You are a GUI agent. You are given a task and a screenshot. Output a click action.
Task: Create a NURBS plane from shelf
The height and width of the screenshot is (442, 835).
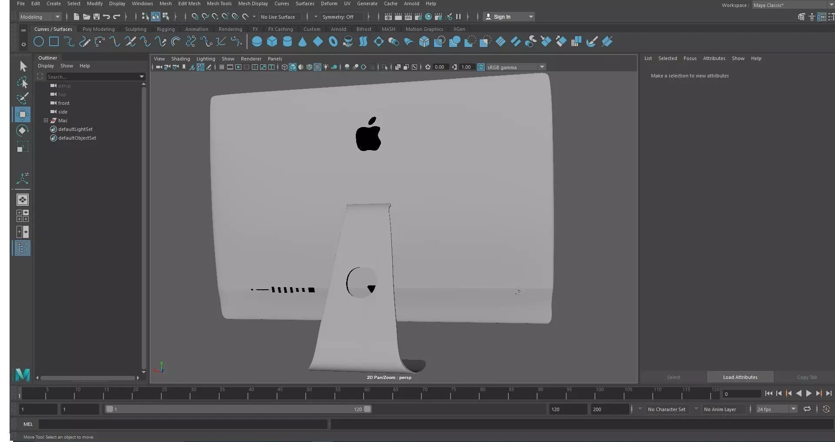[318, 42]
